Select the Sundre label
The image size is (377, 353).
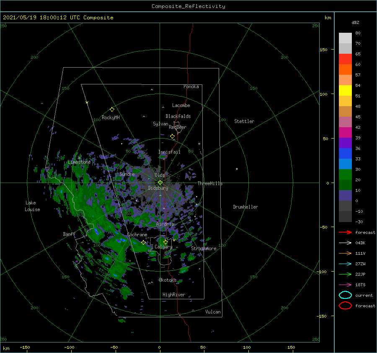click(127, 174)
